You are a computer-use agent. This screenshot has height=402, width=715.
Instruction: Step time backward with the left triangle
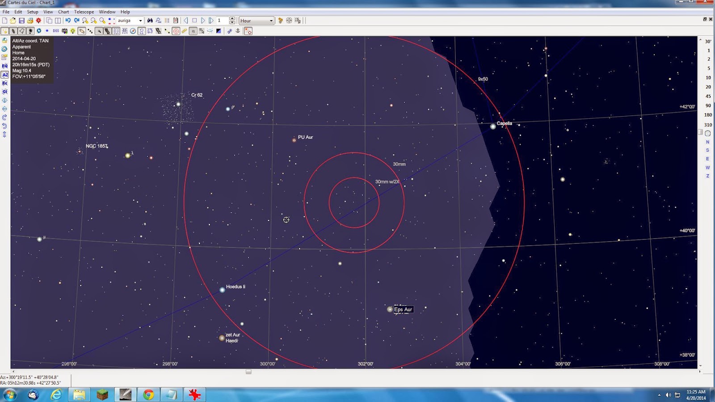pyautogui.click(x=186, y=21)
